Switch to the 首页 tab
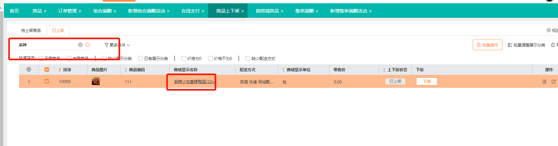 (14, 11)
